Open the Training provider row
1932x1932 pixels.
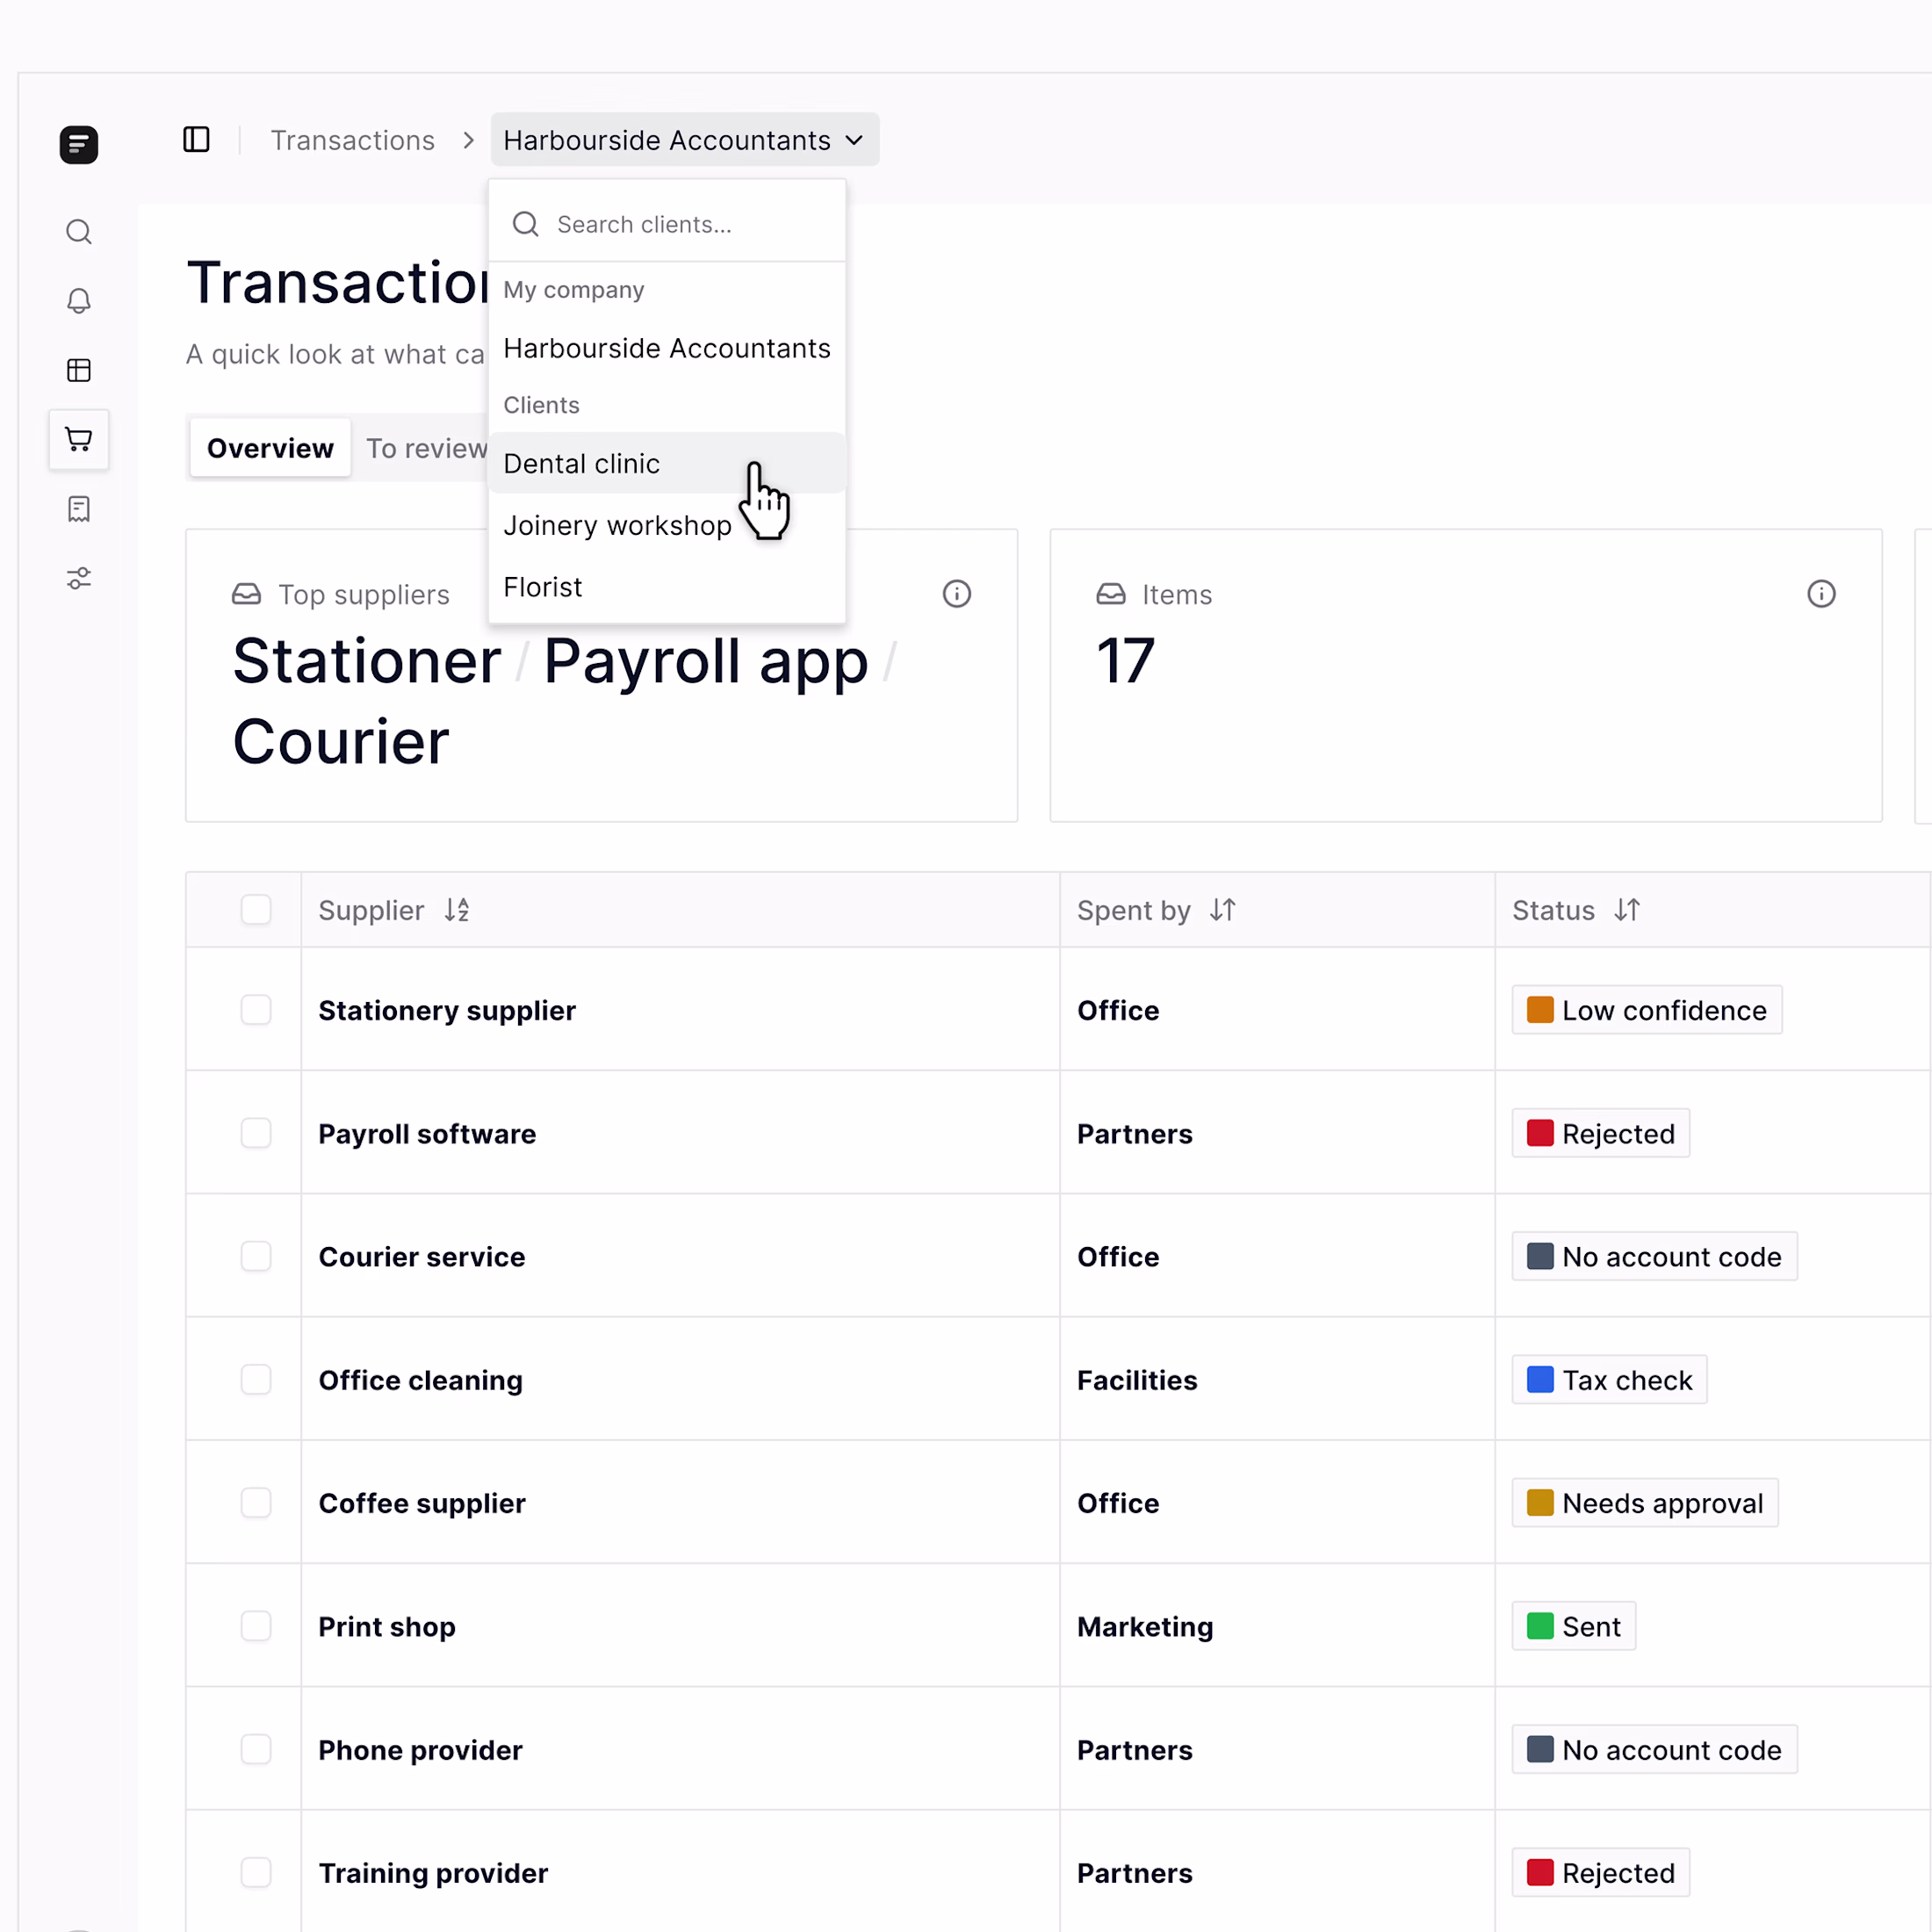1058,1872
